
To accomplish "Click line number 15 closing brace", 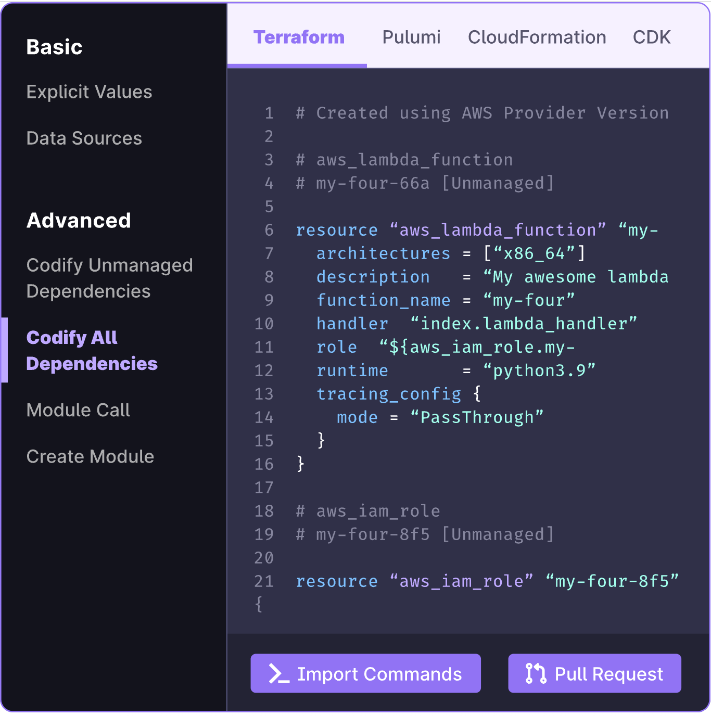I will (x=321, y=440).
